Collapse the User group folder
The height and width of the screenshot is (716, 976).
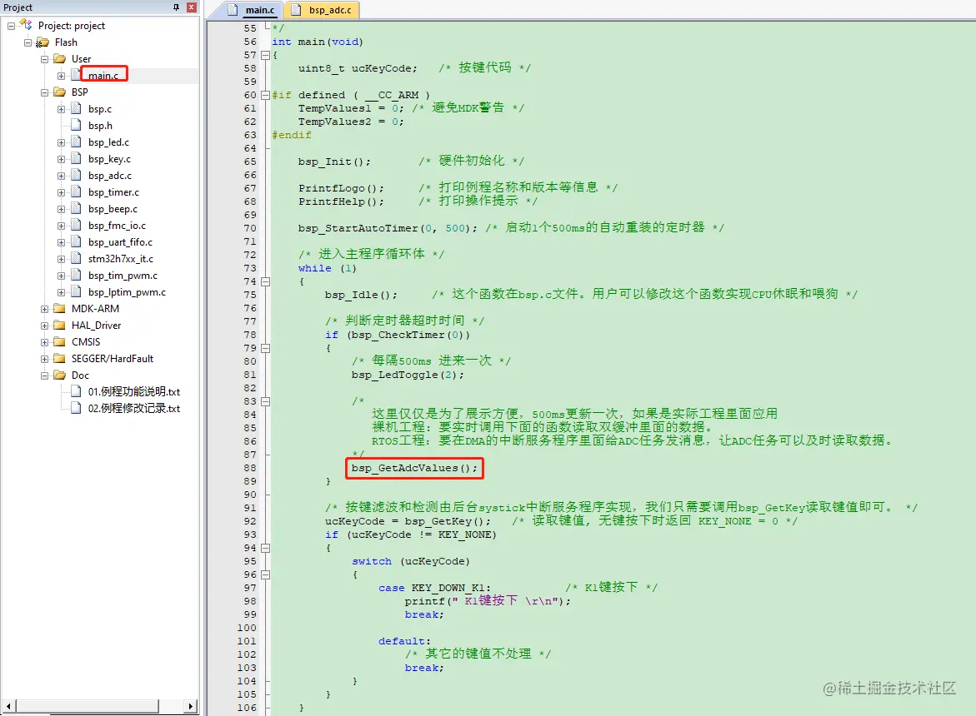click(45, 59)
